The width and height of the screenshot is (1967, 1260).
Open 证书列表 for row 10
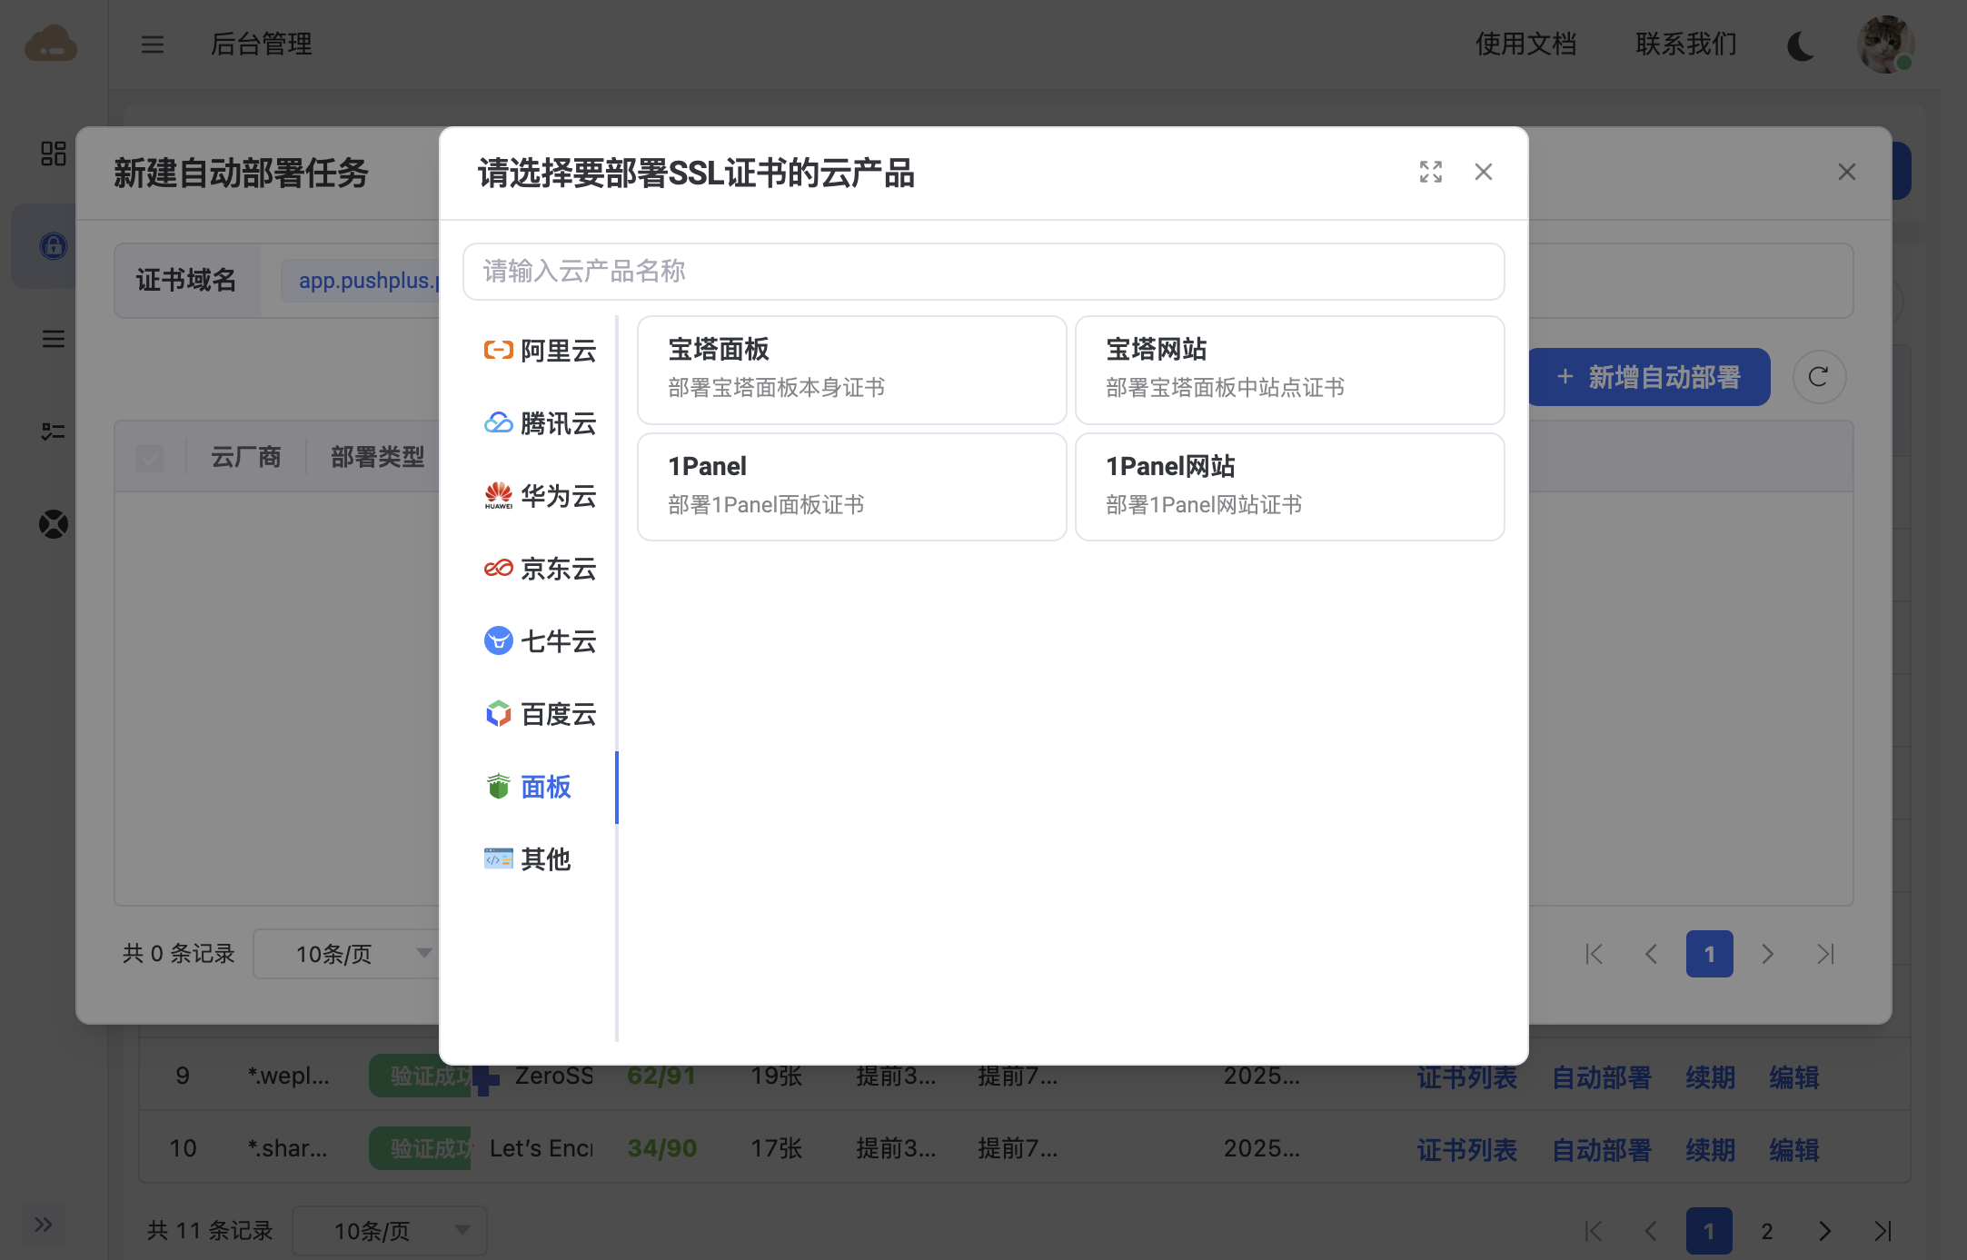coord(1466,1150)
